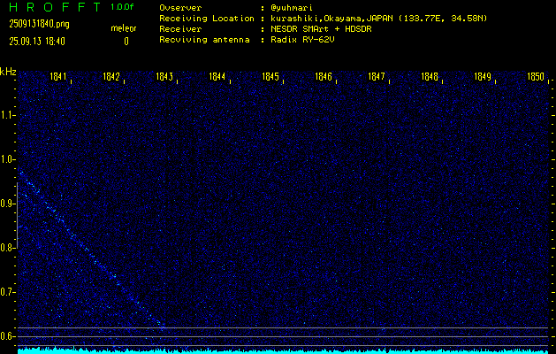The width and height of the screenshot is (556, 354).
Task: Select the file name 2509131840.png
Action: coord(40,25)
